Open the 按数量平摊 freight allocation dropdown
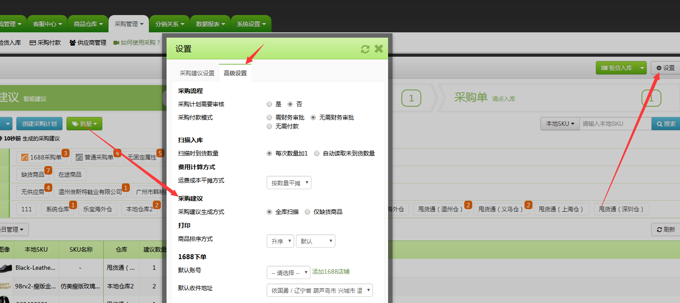 (x=289, y=183)
